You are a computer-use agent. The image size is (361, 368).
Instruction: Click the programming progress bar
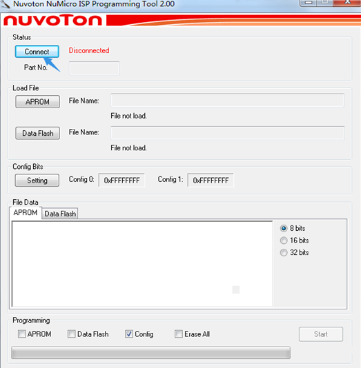click(x=150, y=353)
